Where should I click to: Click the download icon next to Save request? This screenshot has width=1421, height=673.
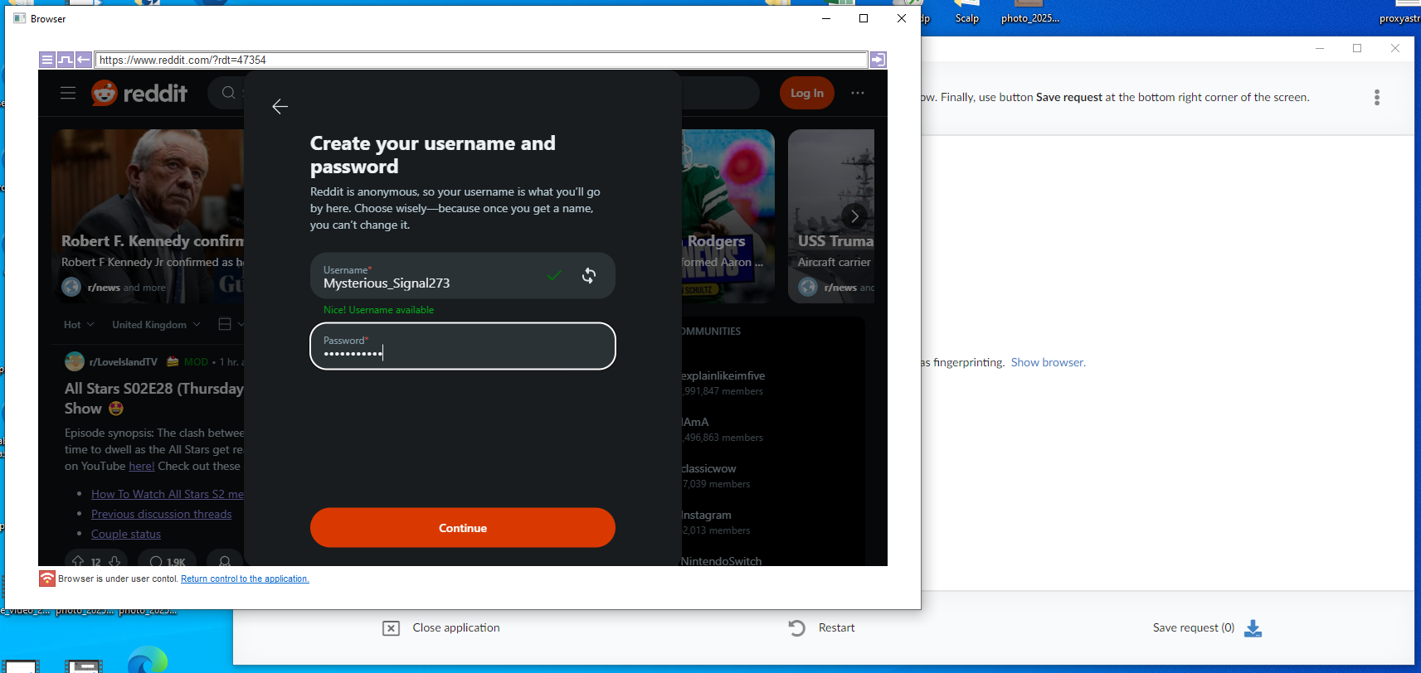click(1253, 628)
